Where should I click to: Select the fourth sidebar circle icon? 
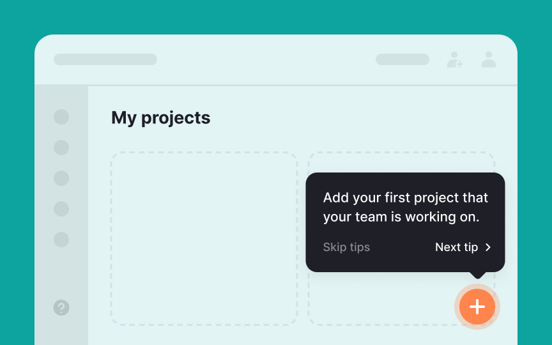coord(61,209)
